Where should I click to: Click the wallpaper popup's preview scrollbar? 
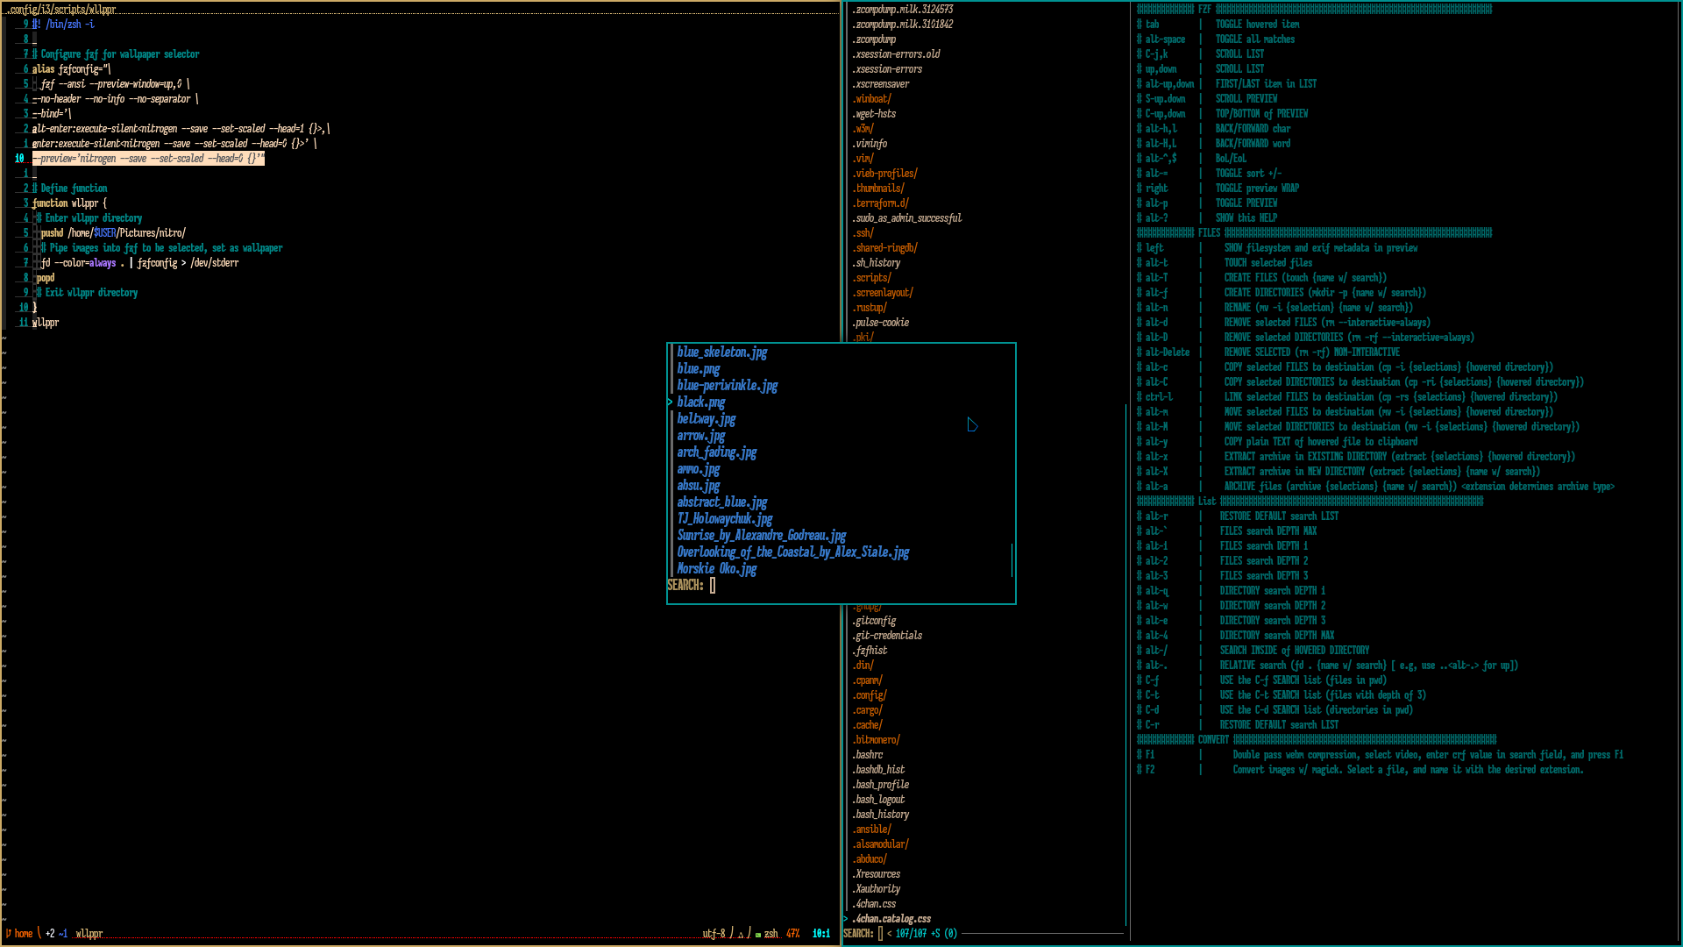coord(1012,560)
